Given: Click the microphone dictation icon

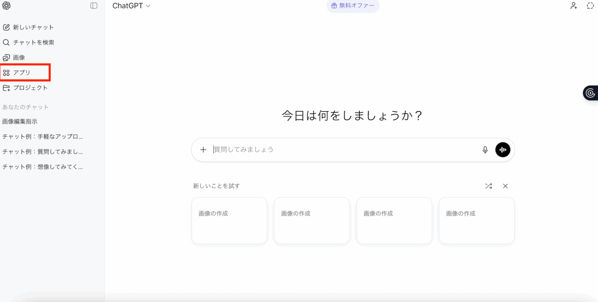Looking at the screenshot, I should click(x=485, y=150).
